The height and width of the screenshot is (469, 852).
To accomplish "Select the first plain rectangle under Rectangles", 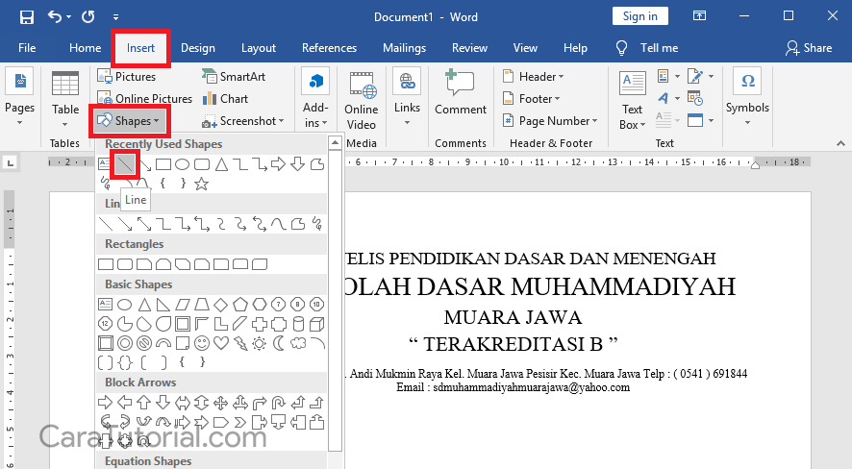I will 106,264.
